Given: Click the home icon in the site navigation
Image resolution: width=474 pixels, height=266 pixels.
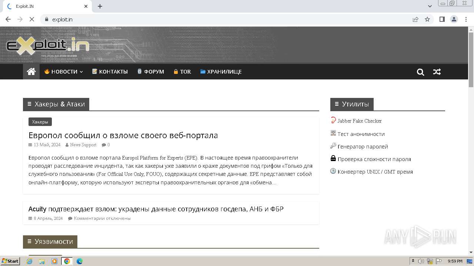Looking at the screenshot, I should point(31,72).
